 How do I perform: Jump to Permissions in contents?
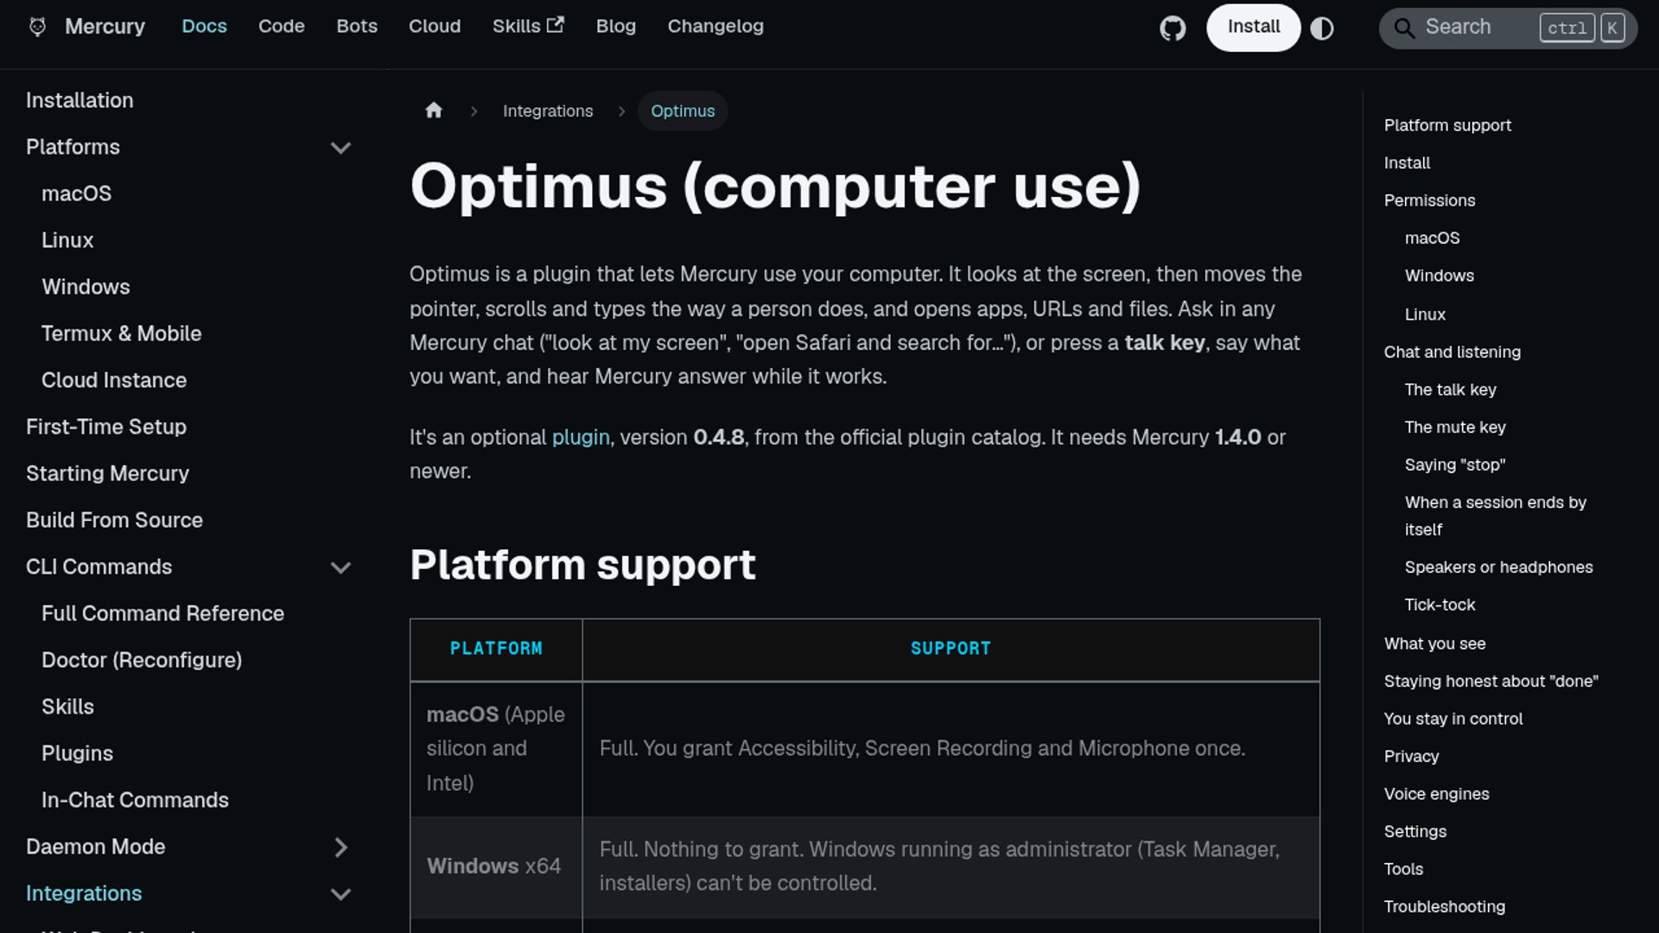pos(1429,200)
